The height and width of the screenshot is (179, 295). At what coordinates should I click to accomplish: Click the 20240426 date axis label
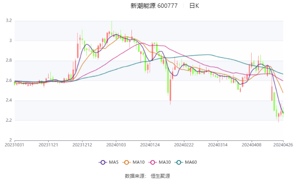(283, 145)
